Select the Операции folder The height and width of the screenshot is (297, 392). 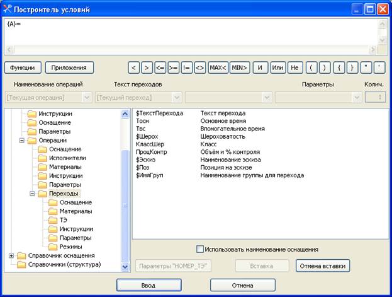(53, 141)
